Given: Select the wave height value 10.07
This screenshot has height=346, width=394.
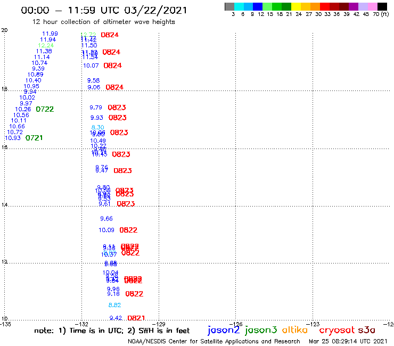Looking at the screenshot, I should pos(91,65).
